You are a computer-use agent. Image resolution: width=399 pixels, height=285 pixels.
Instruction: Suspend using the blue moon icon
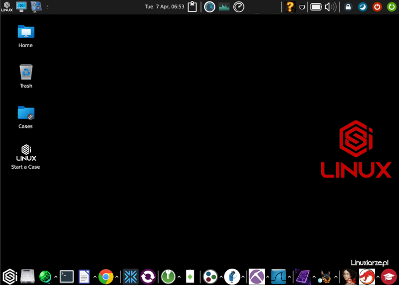(x=363, y=7)
